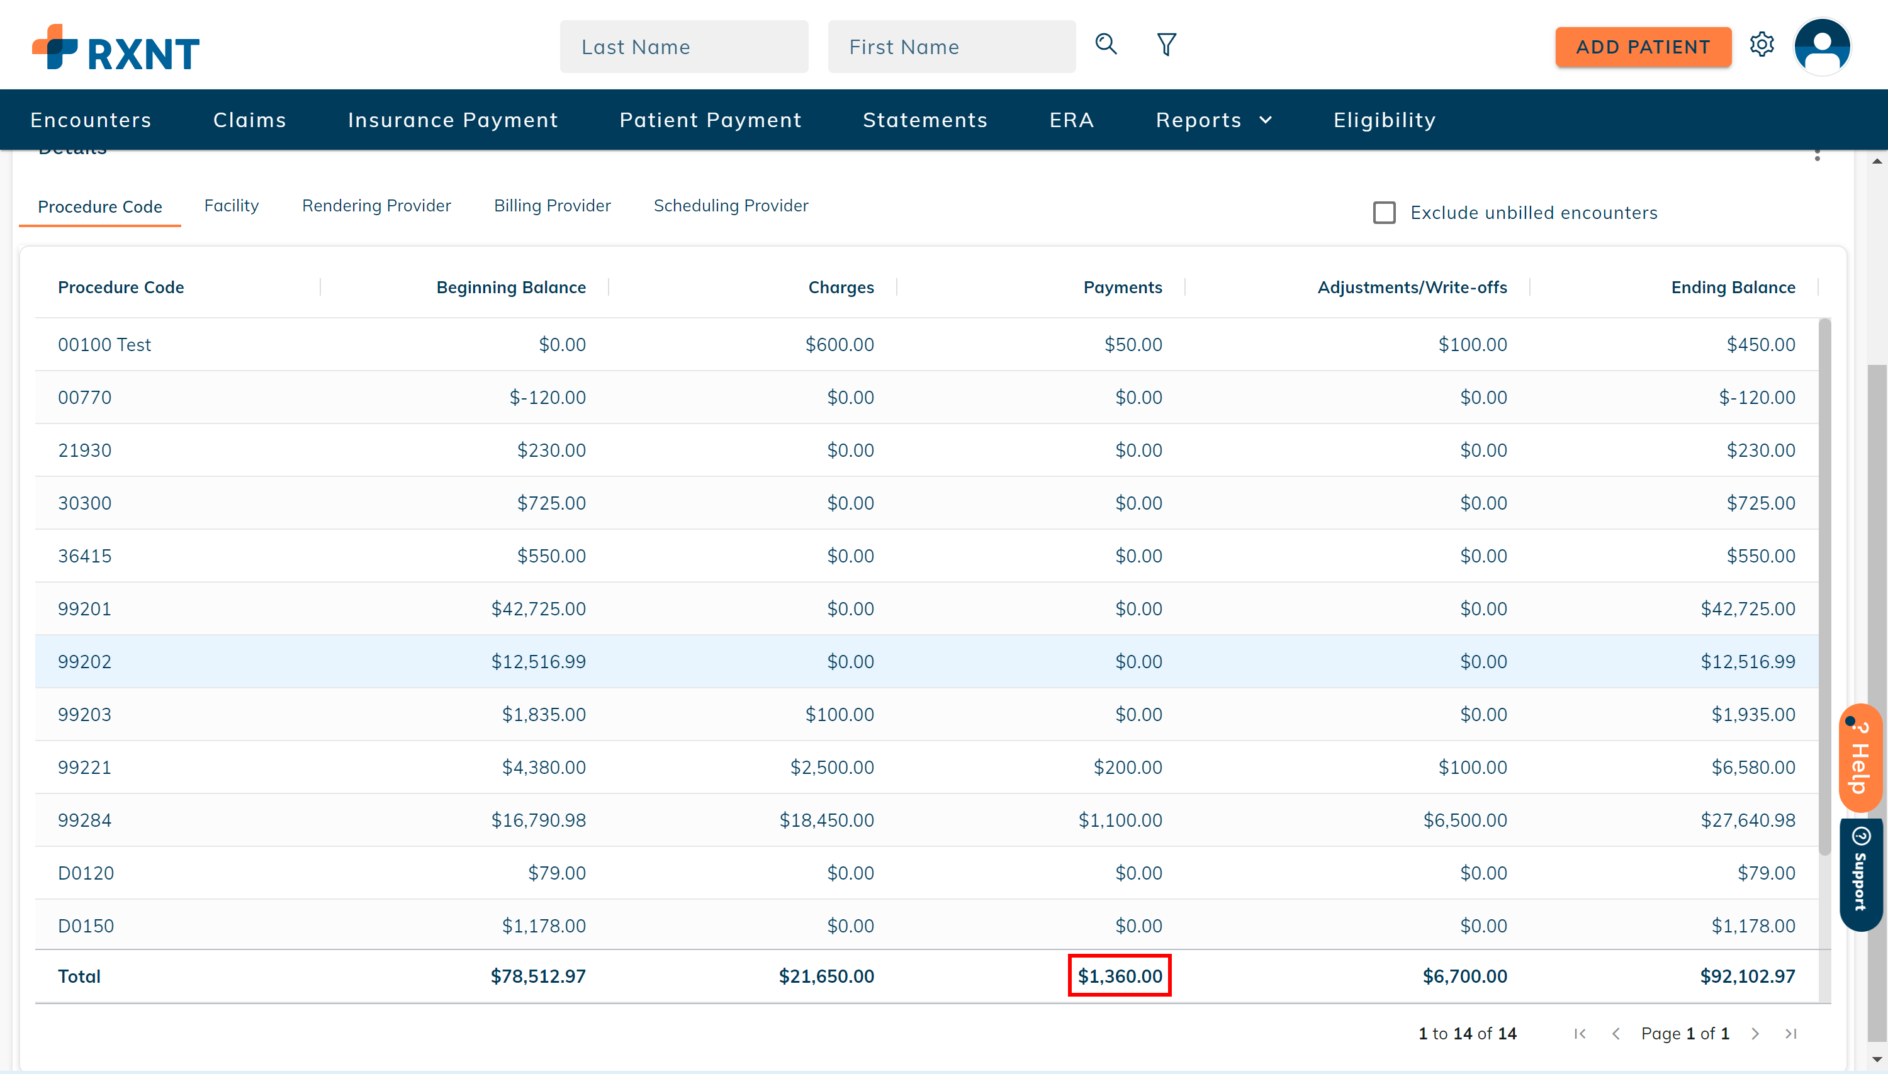Switch to Billing Provider tab
Image resolution: width=1888 pixels, height=1074 pixels.
552,206
